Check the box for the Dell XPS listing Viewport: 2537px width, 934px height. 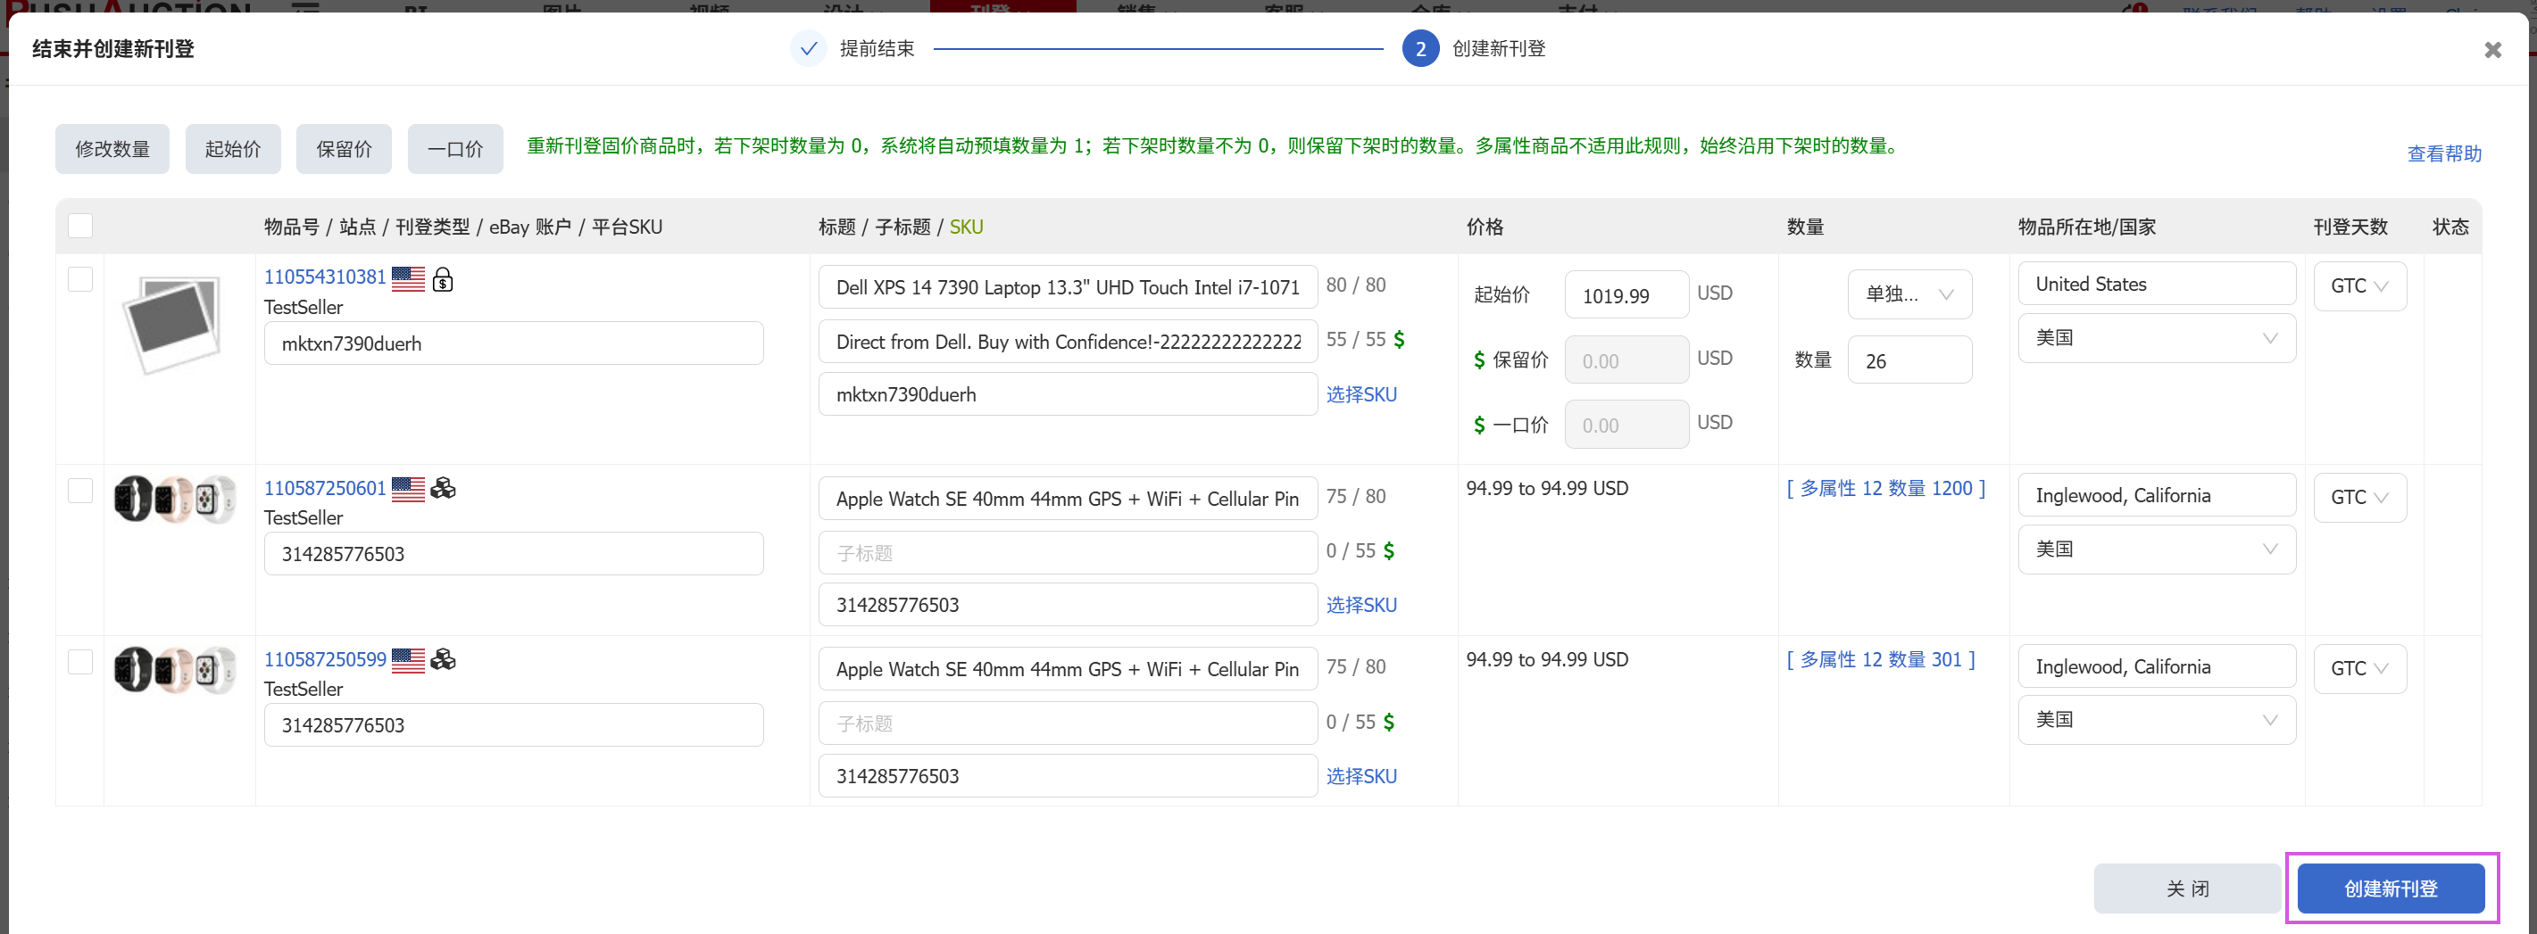click(x=80, y=279)
